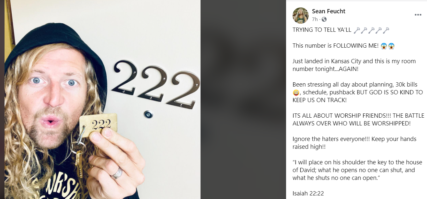Click the brass 222 key tag
The image size is (427, 199).
(98, 125)
